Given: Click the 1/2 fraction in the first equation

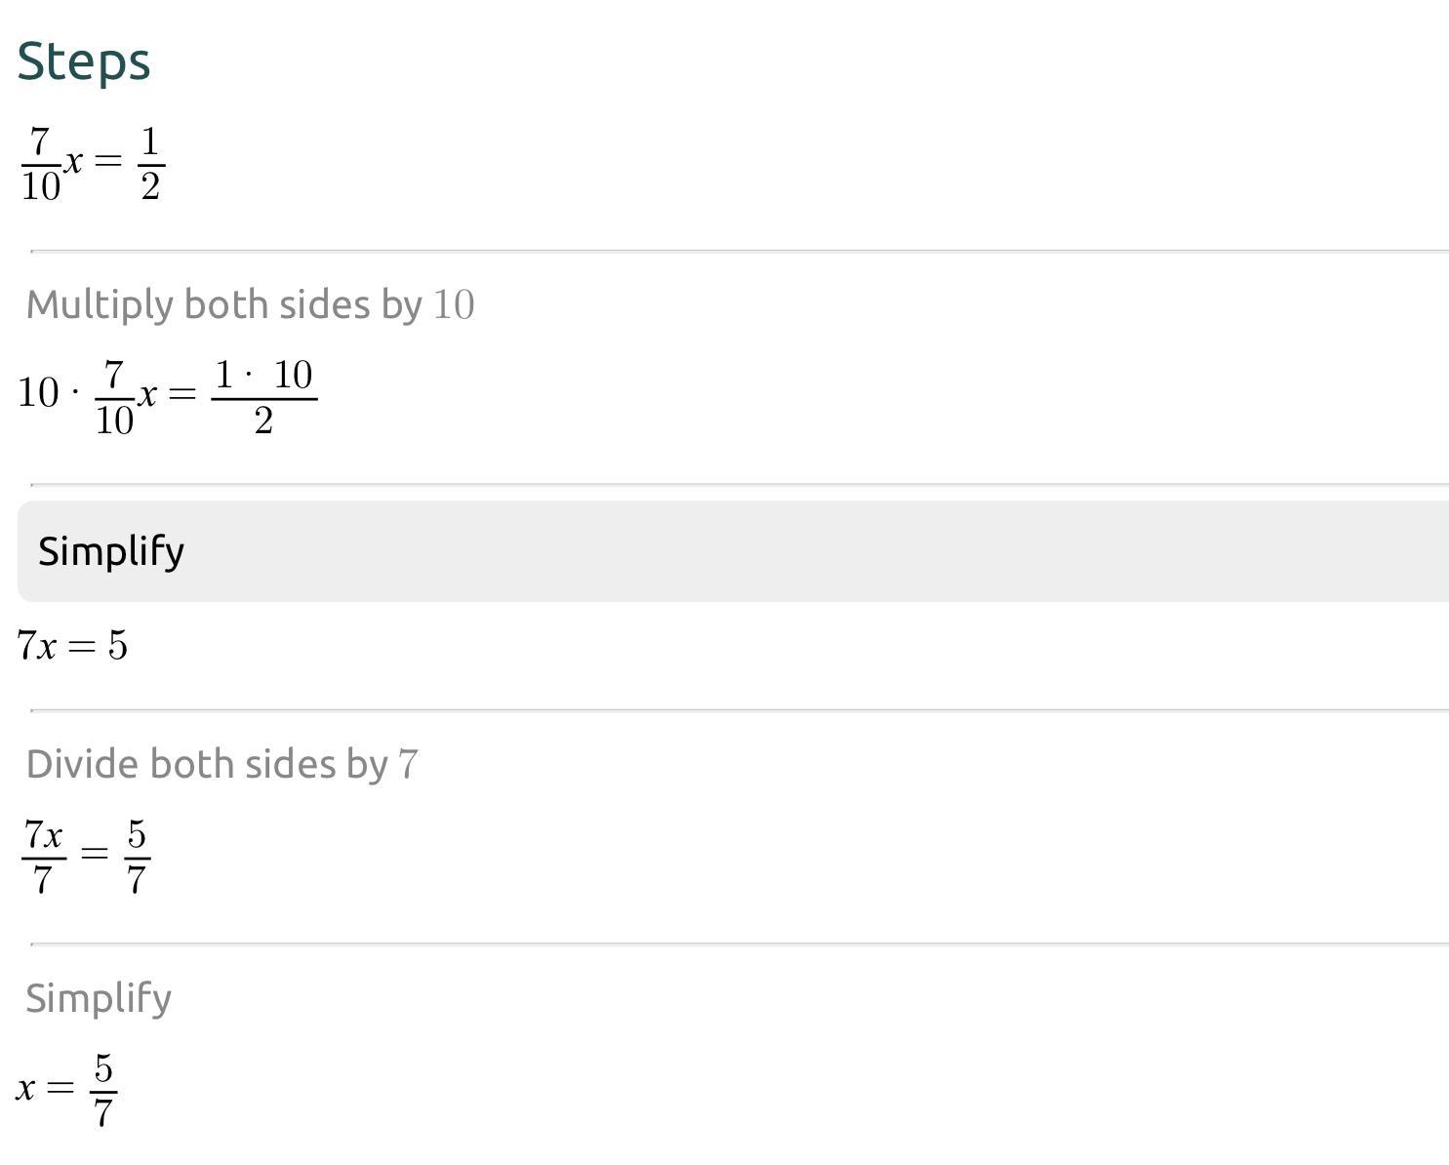Looking at the screenshot, I should 150,163.
